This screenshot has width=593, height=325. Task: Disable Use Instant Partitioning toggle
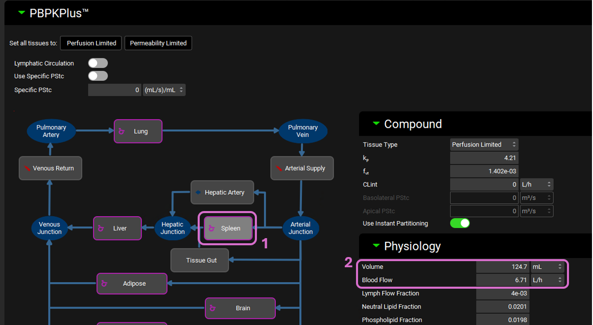click(460, 223)
